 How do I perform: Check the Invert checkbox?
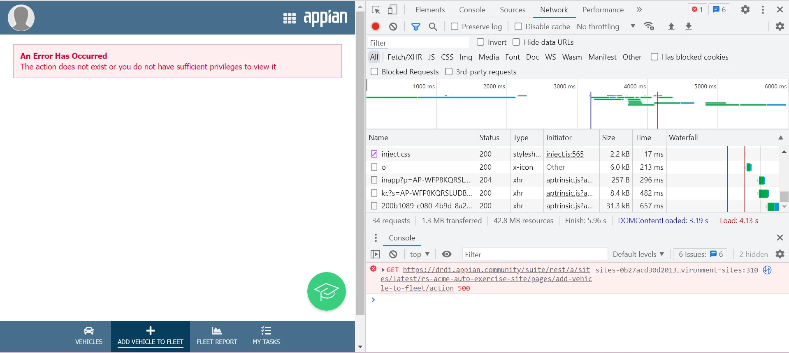(x=480, y=42)
